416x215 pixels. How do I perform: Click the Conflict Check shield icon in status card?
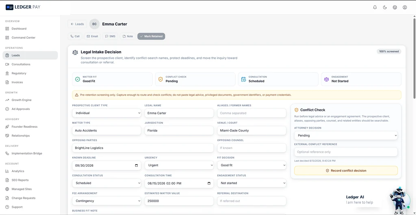click(160, 79)
